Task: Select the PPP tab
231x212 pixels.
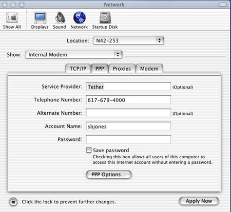Action: coord(100,69)
